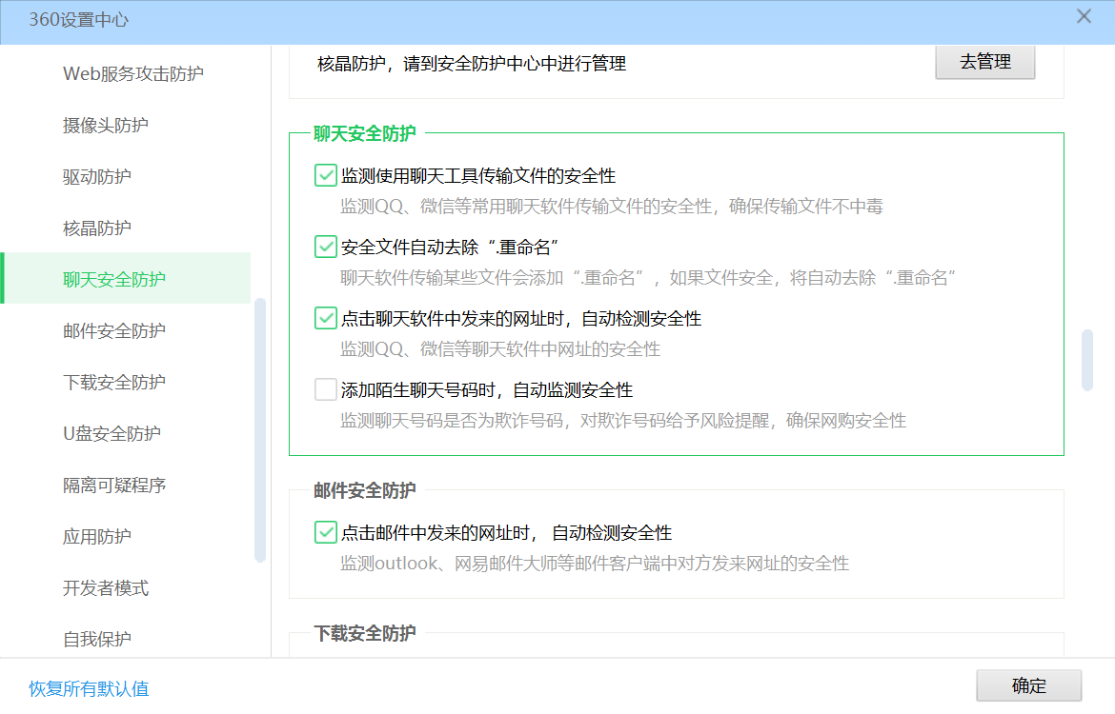Click the 去管理 button
The height and width of the screenshot is (714, 1115).
(x=984, y=62)
